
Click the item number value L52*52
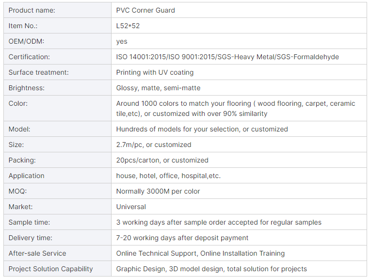[x=128, y=26]
